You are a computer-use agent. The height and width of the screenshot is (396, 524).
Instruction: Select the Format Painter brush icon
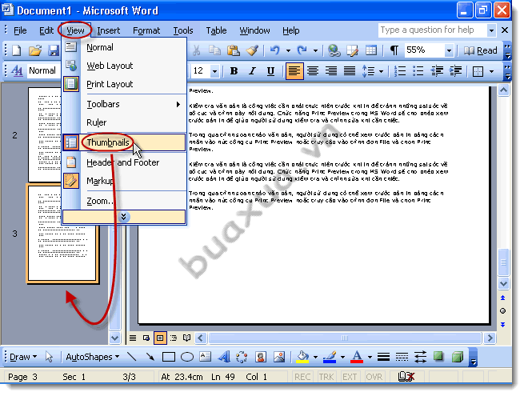click(252, 50)
